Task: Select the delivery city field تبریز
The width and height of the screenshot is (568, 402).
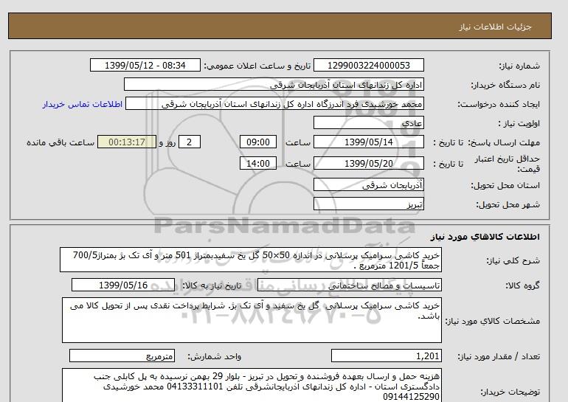Action: tap(368, 204)
